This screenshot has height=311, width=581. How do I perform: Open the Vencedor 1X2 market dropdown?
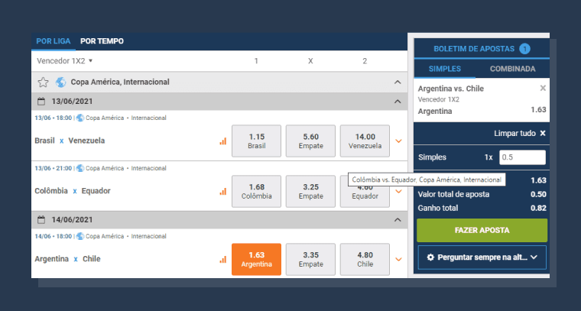tap(64, 61)
